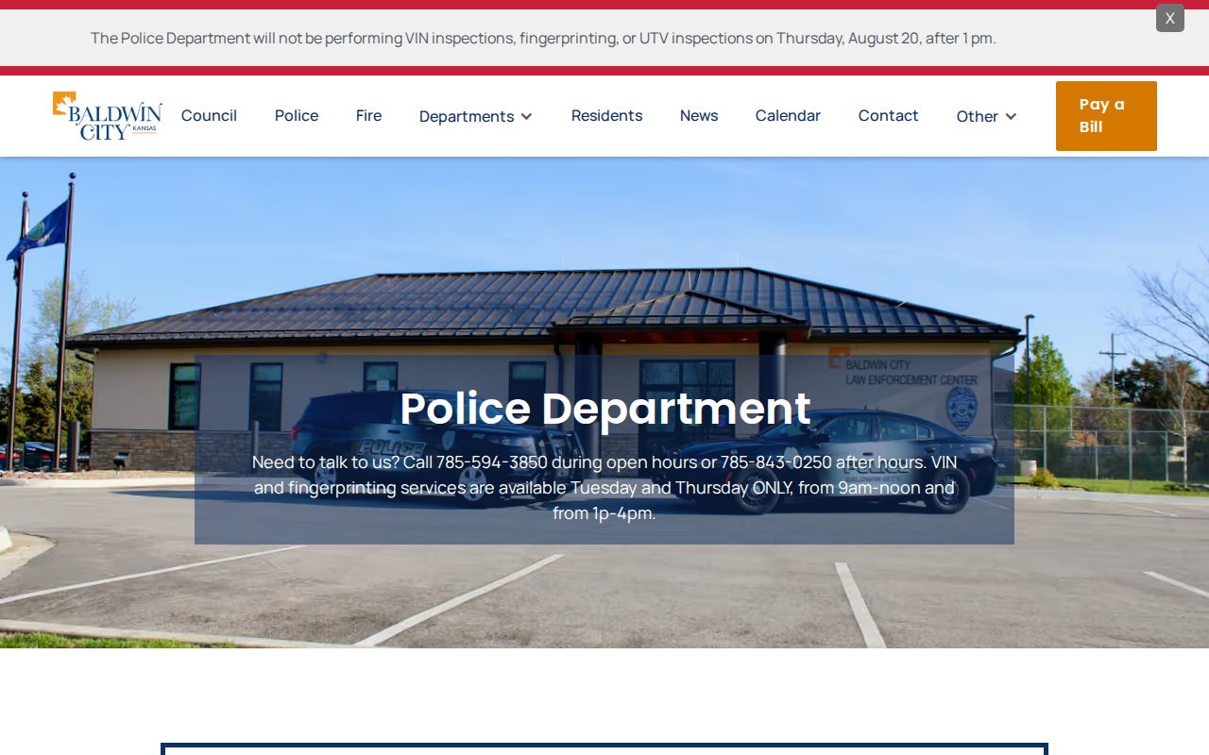
Task: Open the Residents page
Action: (x=606, y=115)
